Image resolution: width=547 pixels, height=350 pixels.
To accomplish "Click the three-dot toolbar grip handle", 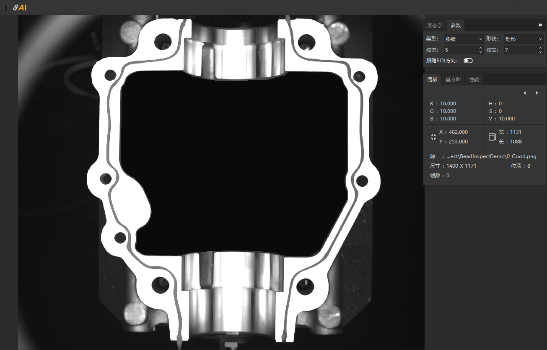I will pos(6,8).
